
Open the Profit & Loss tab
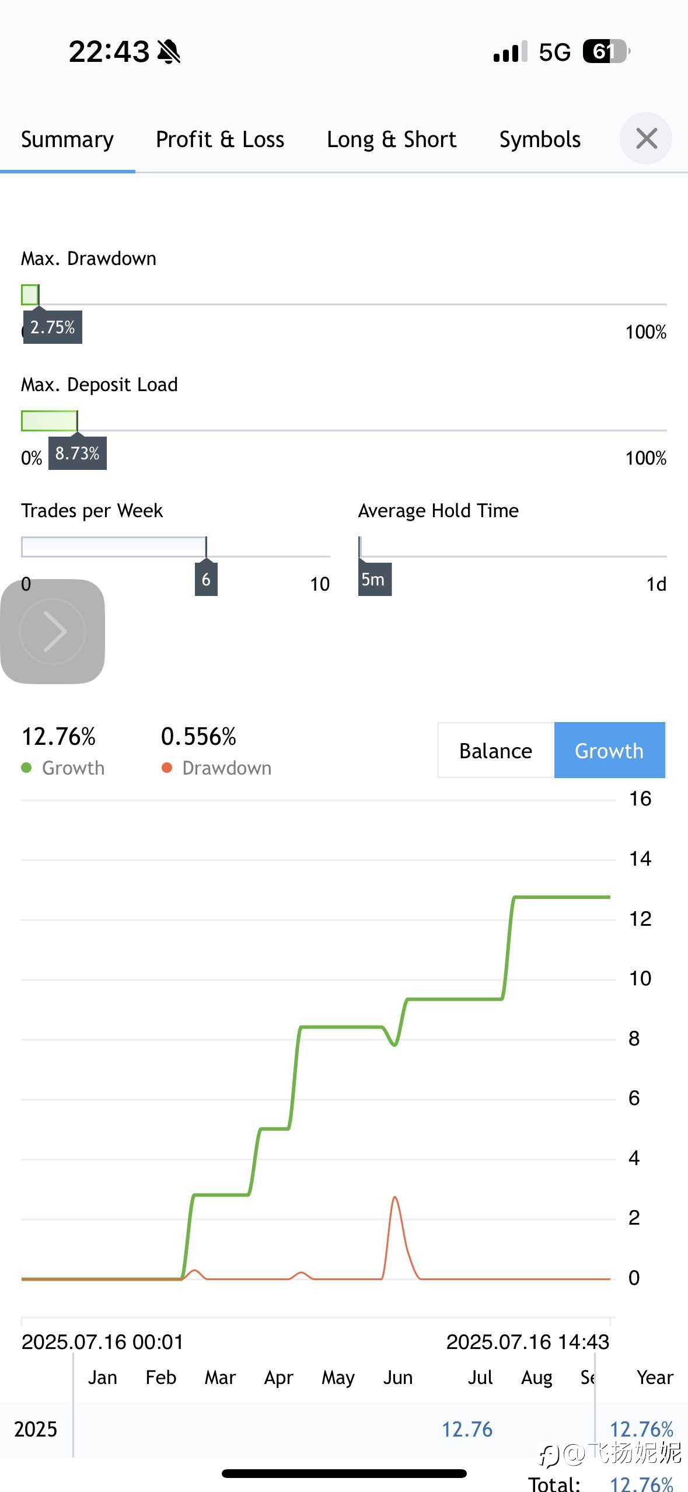220,140
